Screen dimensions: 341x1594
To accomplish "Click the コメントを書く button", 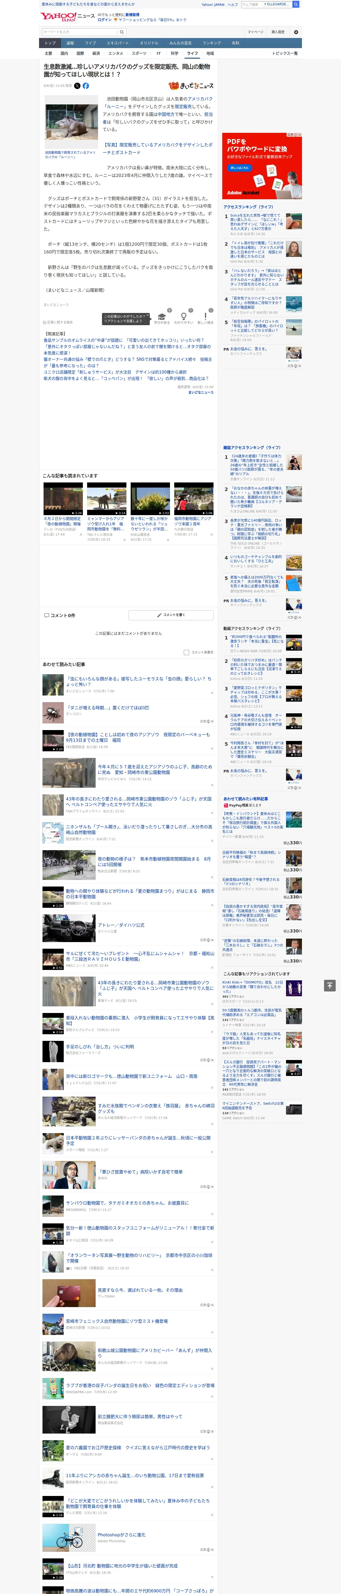I will coord(171,615).
